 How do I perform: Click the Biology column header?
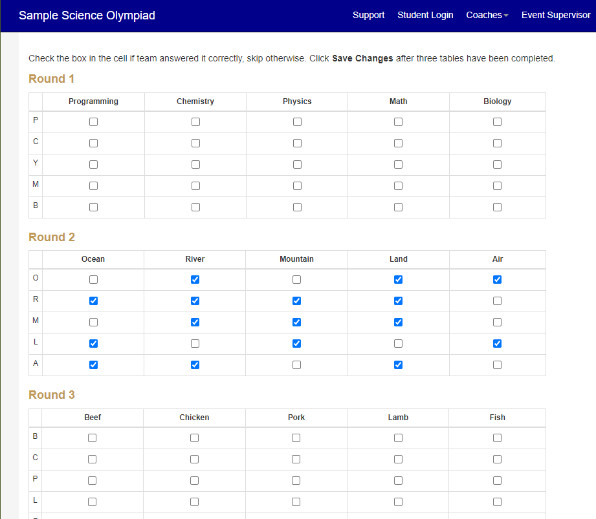[497, 101]
